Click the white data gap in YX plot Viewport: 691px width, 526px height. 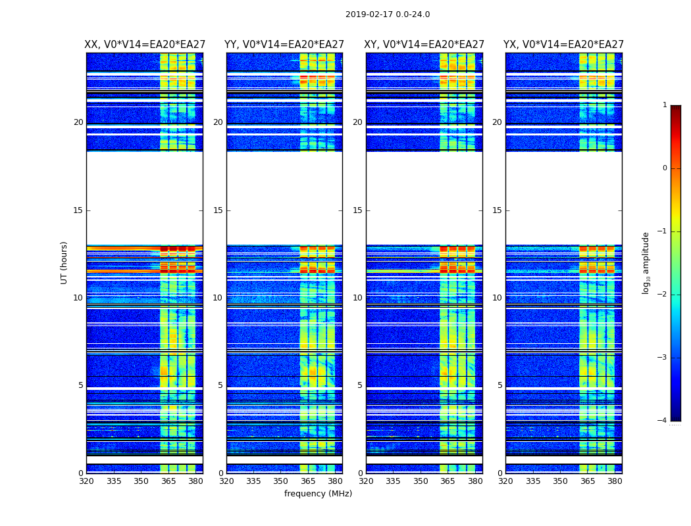(x=563, y=198)
